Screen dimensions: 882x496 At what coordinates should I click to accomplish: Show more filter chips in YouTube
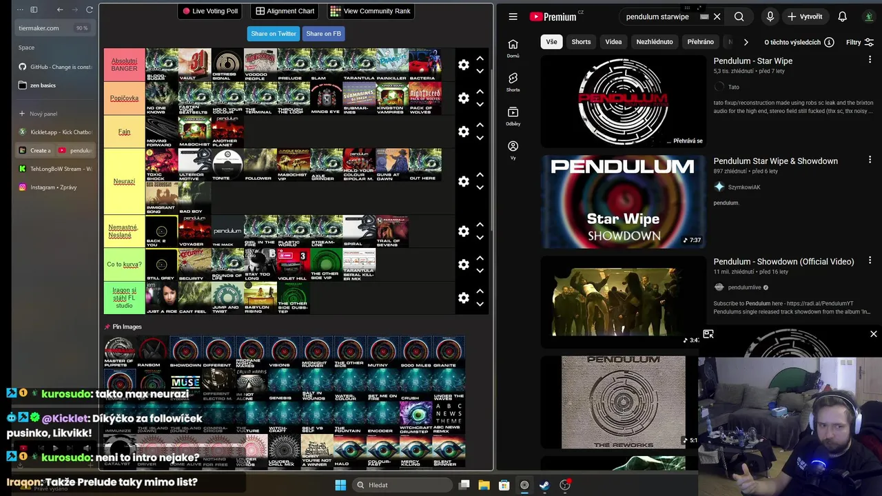[746, 42]
